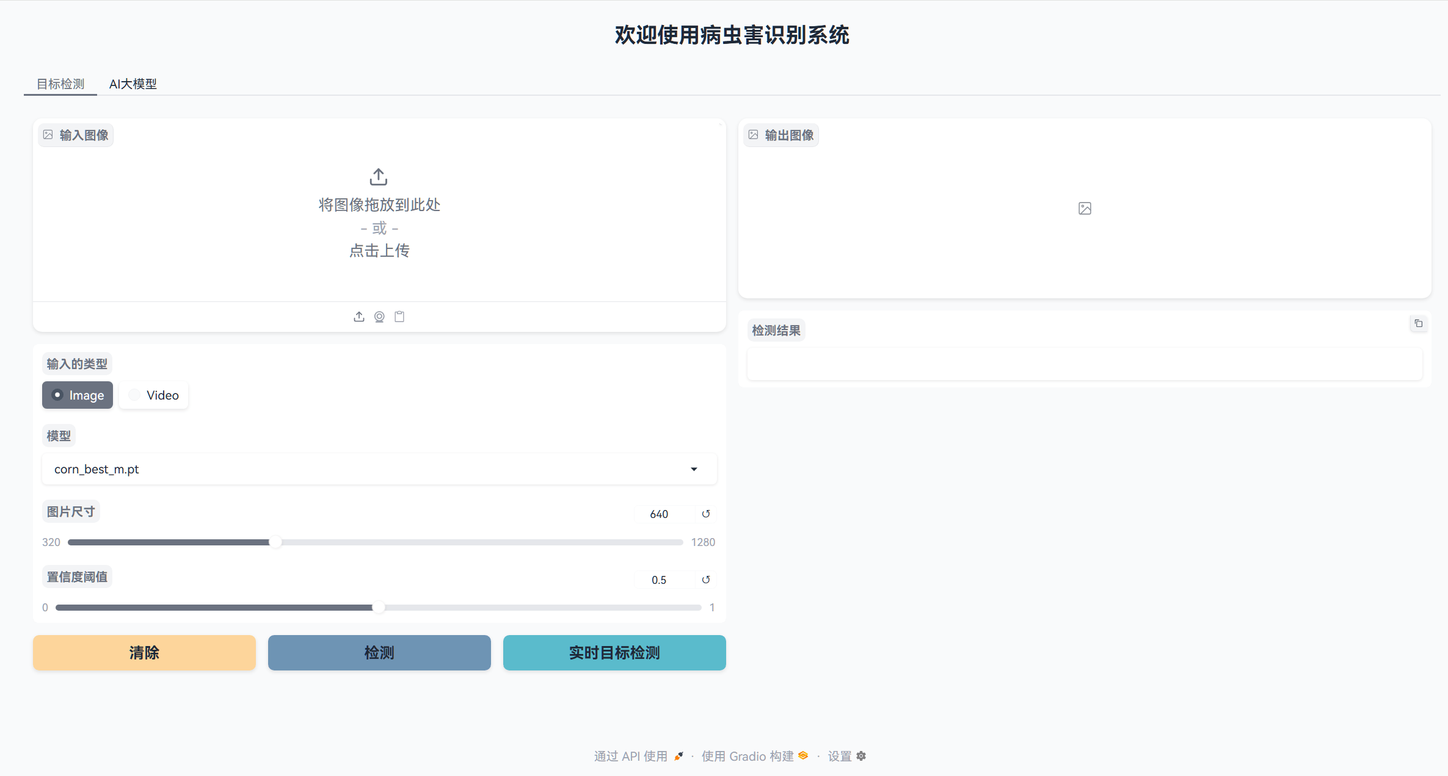Viewport: 1448px width, 776px height.
Task: Switch to the 目标检测 tab
Action: pos(60,84)
